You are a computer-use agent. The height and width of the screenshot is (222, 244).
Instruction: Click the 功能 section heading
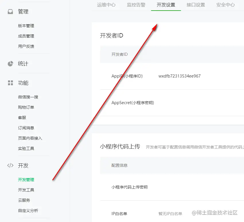pos(23,83)
